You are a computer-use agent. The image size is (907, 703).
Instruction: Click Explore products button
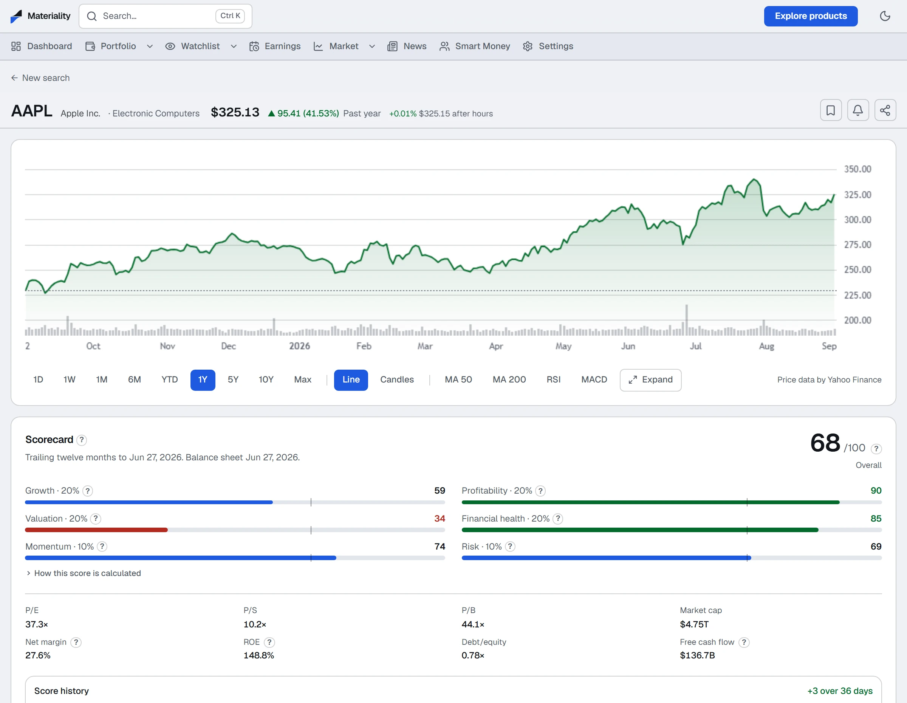pos(810,16)
